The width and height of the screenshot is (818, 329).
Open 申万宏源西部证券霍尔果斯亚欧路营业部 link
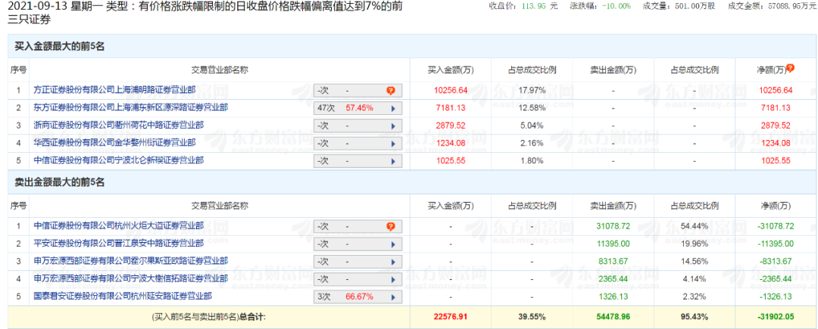(131, 260)
